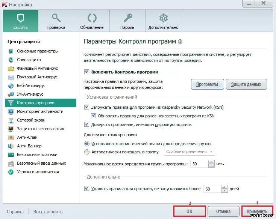276x219 pixels.
Task: Click the Самозащита shield icon
Action: point(11,60)
